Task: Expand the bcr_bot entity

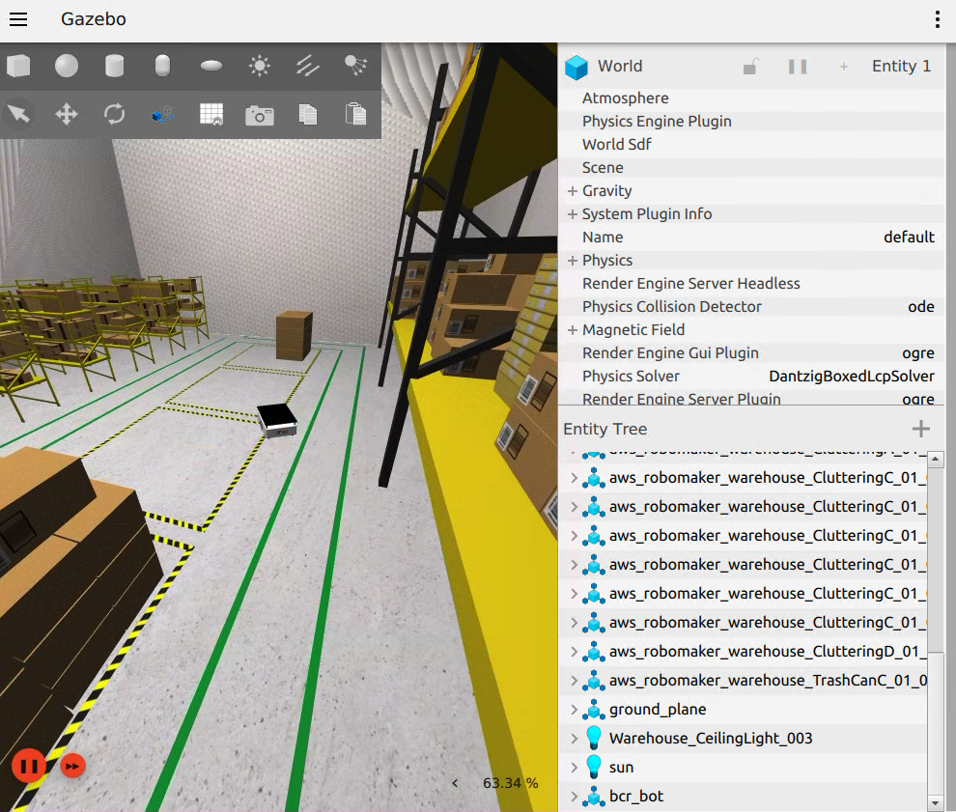Action: (574, 797)
